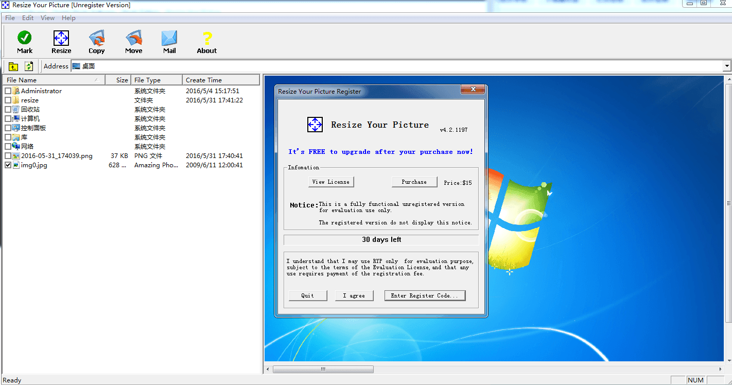Go up one folder level icon
The image size is (732, 385).
[13, 66]
